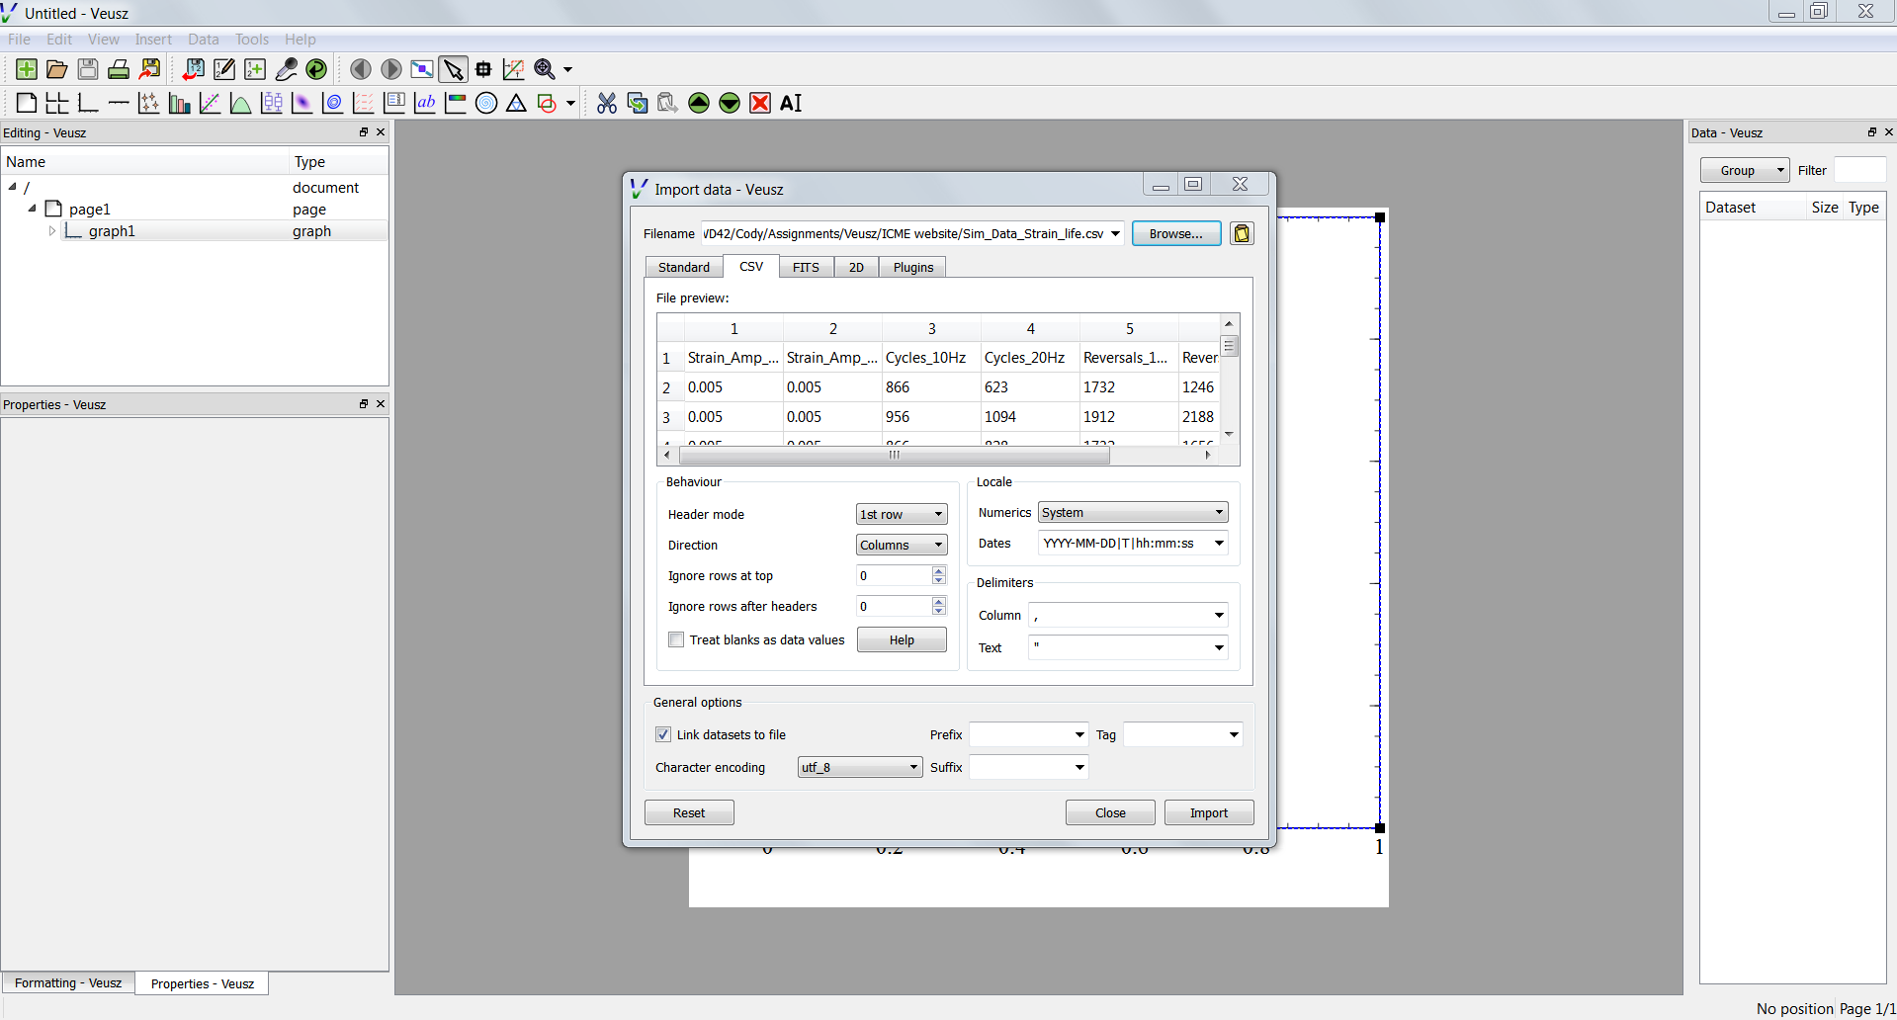Click the new document icon
1897x1020 pixels.
(27, 69)
